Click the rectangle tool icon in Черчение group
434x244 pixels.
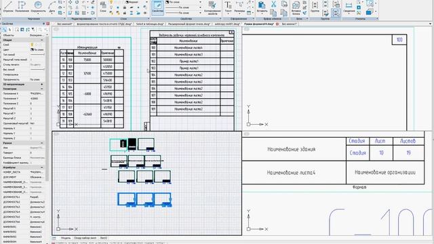pyautogui.click(x=60, y=2)
